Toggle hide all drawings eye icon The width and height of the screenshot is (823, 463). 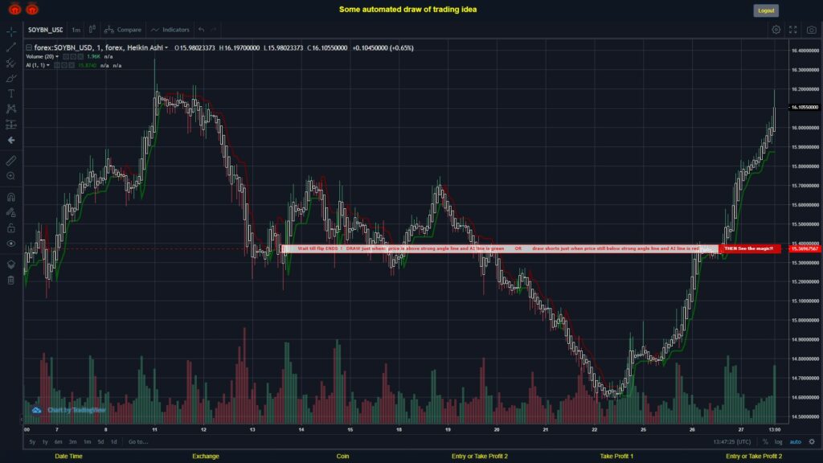coord(11,244)
